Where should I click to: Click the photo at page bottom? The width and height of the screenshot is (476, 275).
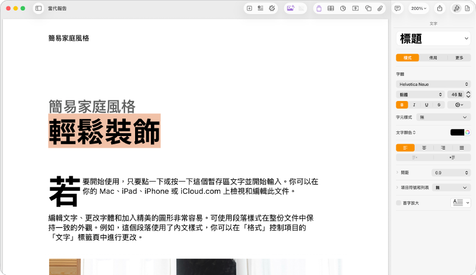coord(195,267)
